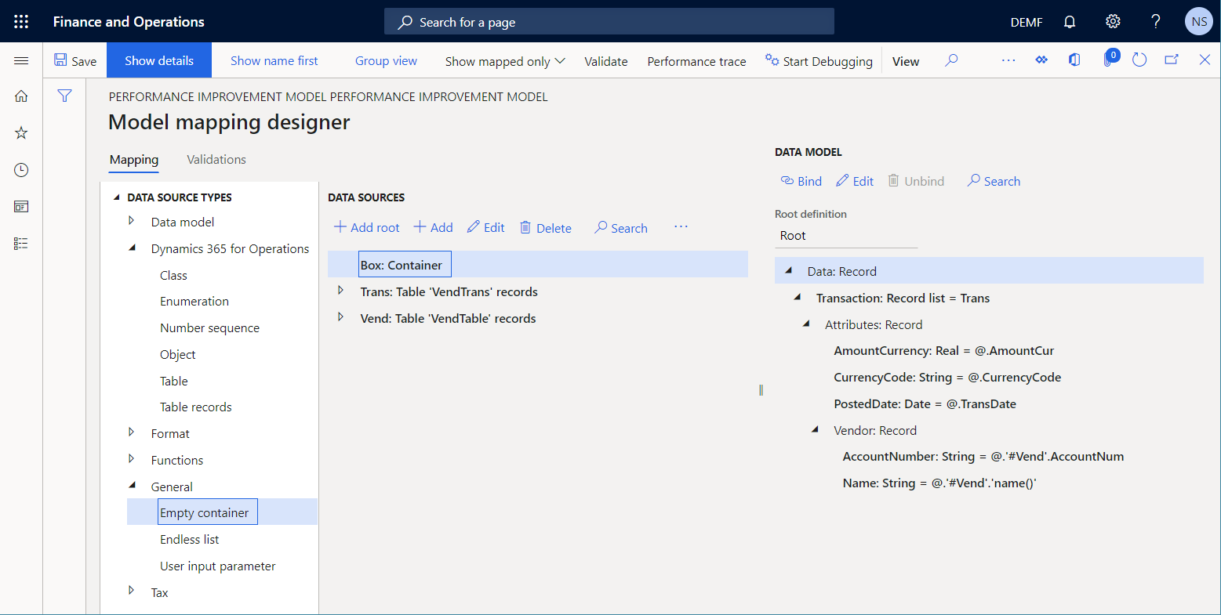
Task: Select Endless list type
Action: click(x=190, y=539)
